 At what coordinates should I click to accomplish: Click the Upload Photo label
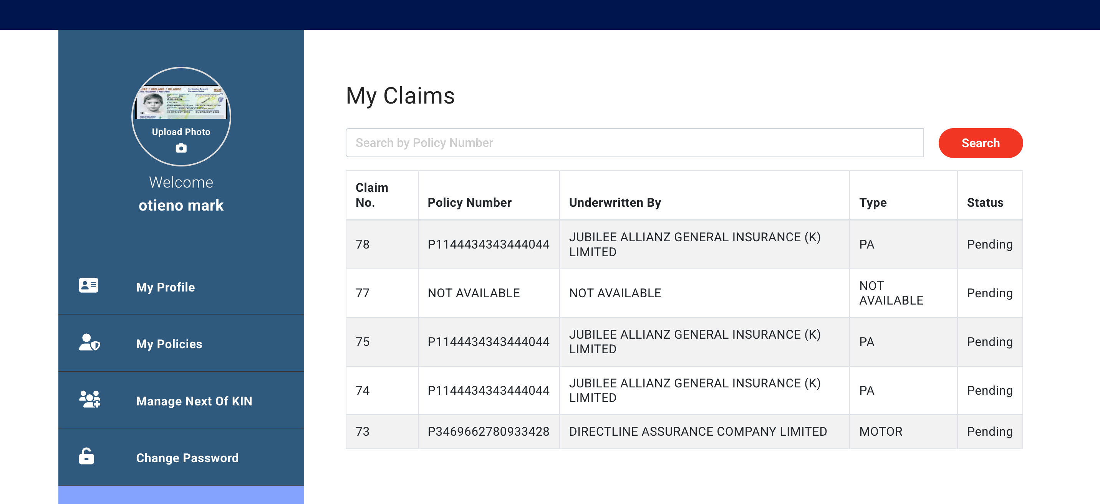point(181,132)
